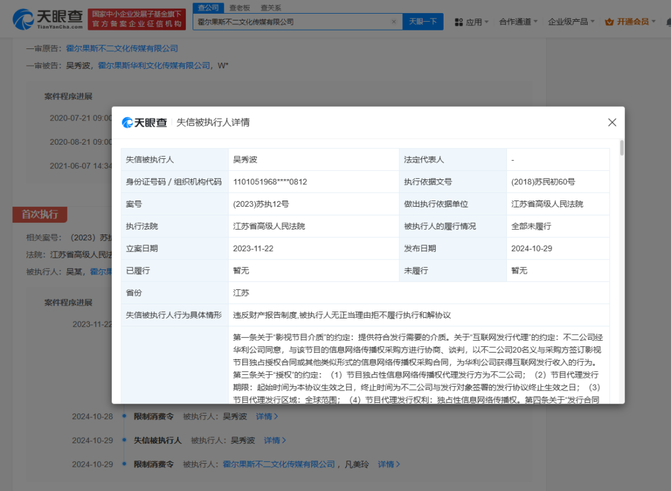Switch to the 查老板 search tab

pos(240,7)
